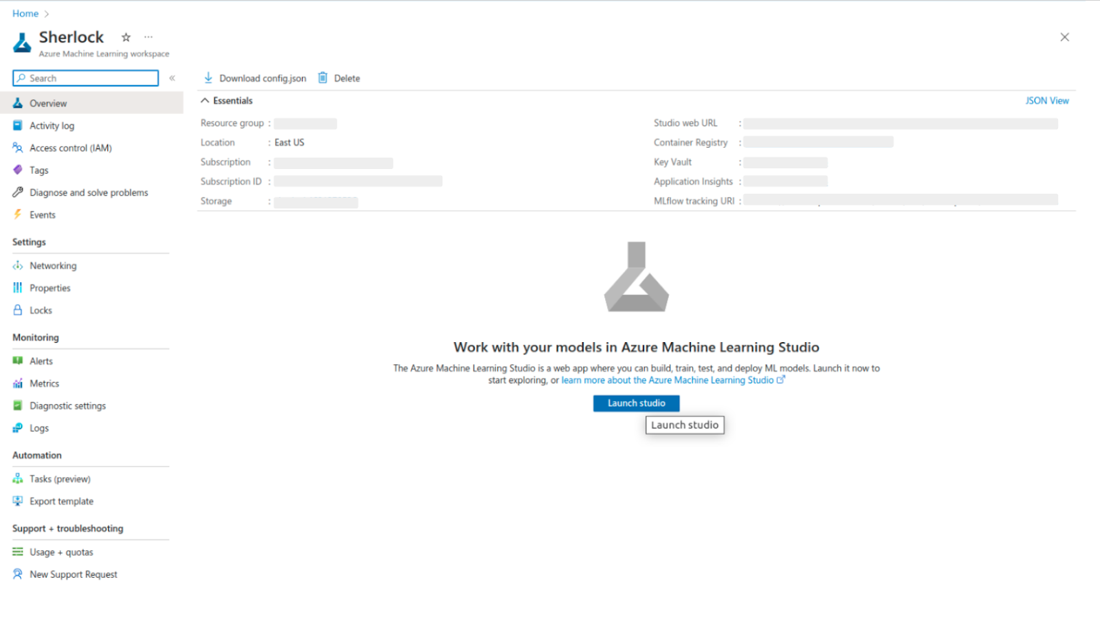Open the Overview menu item
The width and height of the screenshot is (1100, 619).
pyautogui.click(x=91, y=103)
